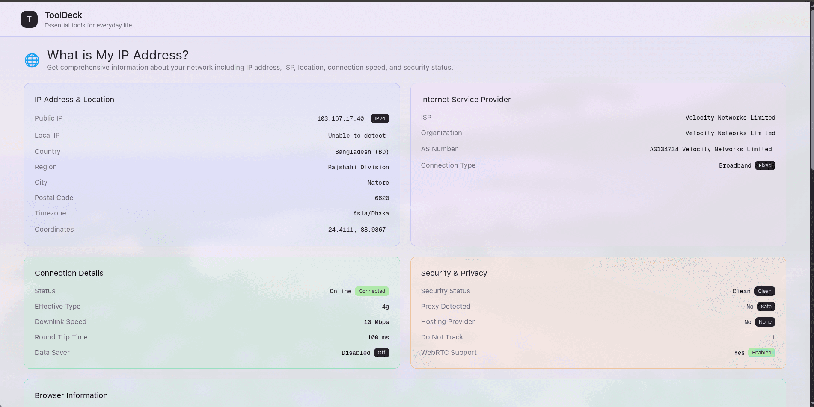Select the city value Natore
The image size is (814, 407).
378,183
